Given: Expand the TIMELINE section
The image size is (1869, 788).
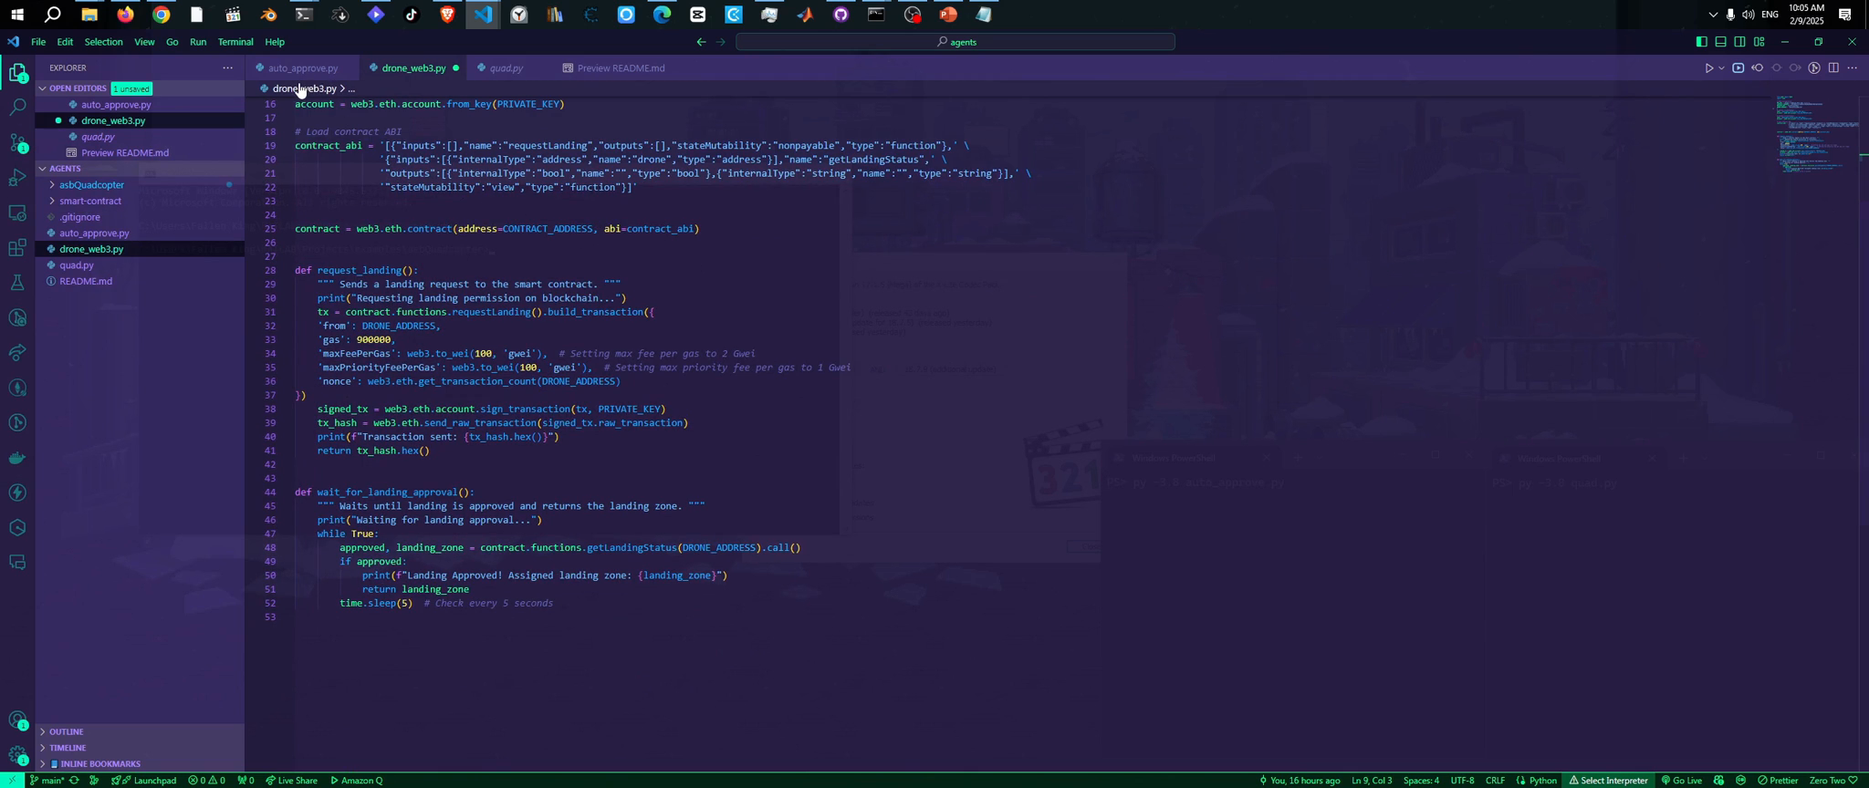Looking at the screenshot, I should click(140, 748).
